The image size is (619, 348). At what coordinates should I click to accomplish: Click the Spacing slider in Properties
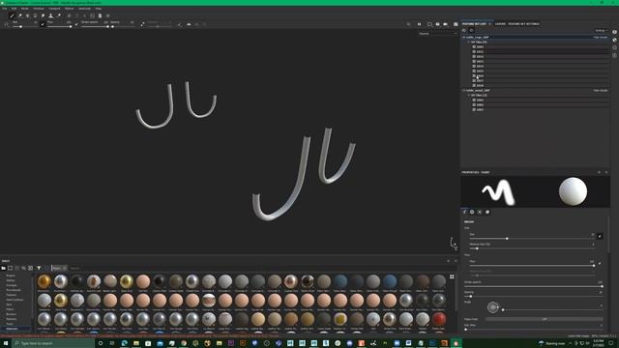pos(533,297)
